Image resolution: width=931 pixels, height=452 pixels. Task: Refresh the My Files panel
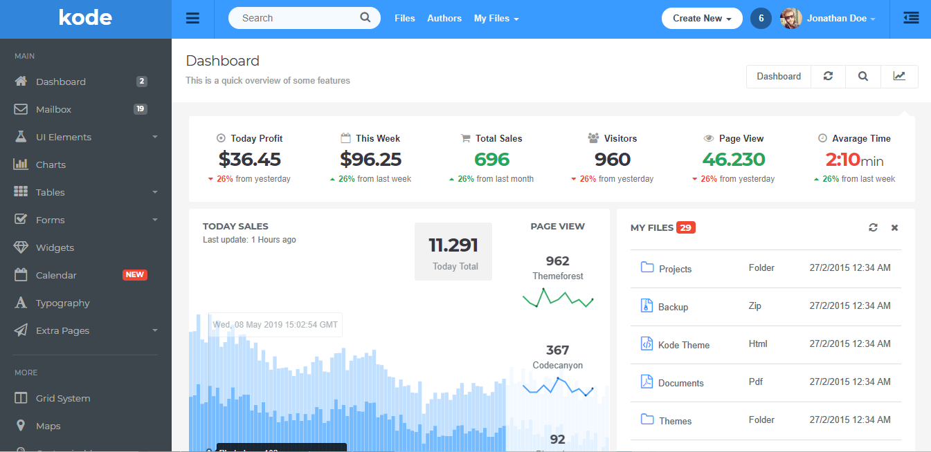pos(873,227)
